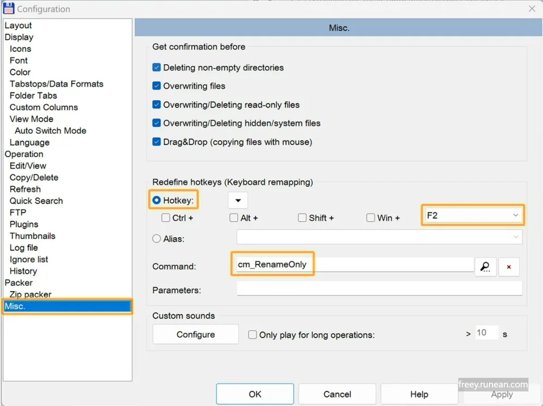Click the OK button

click(255, 394)
